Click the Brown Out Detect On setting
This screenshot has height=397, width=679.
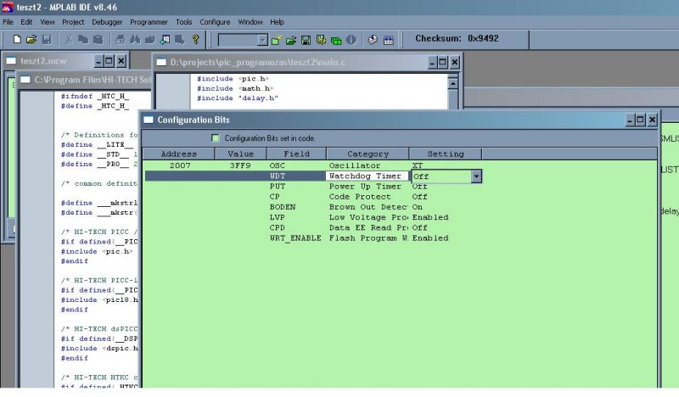point(418,207)
